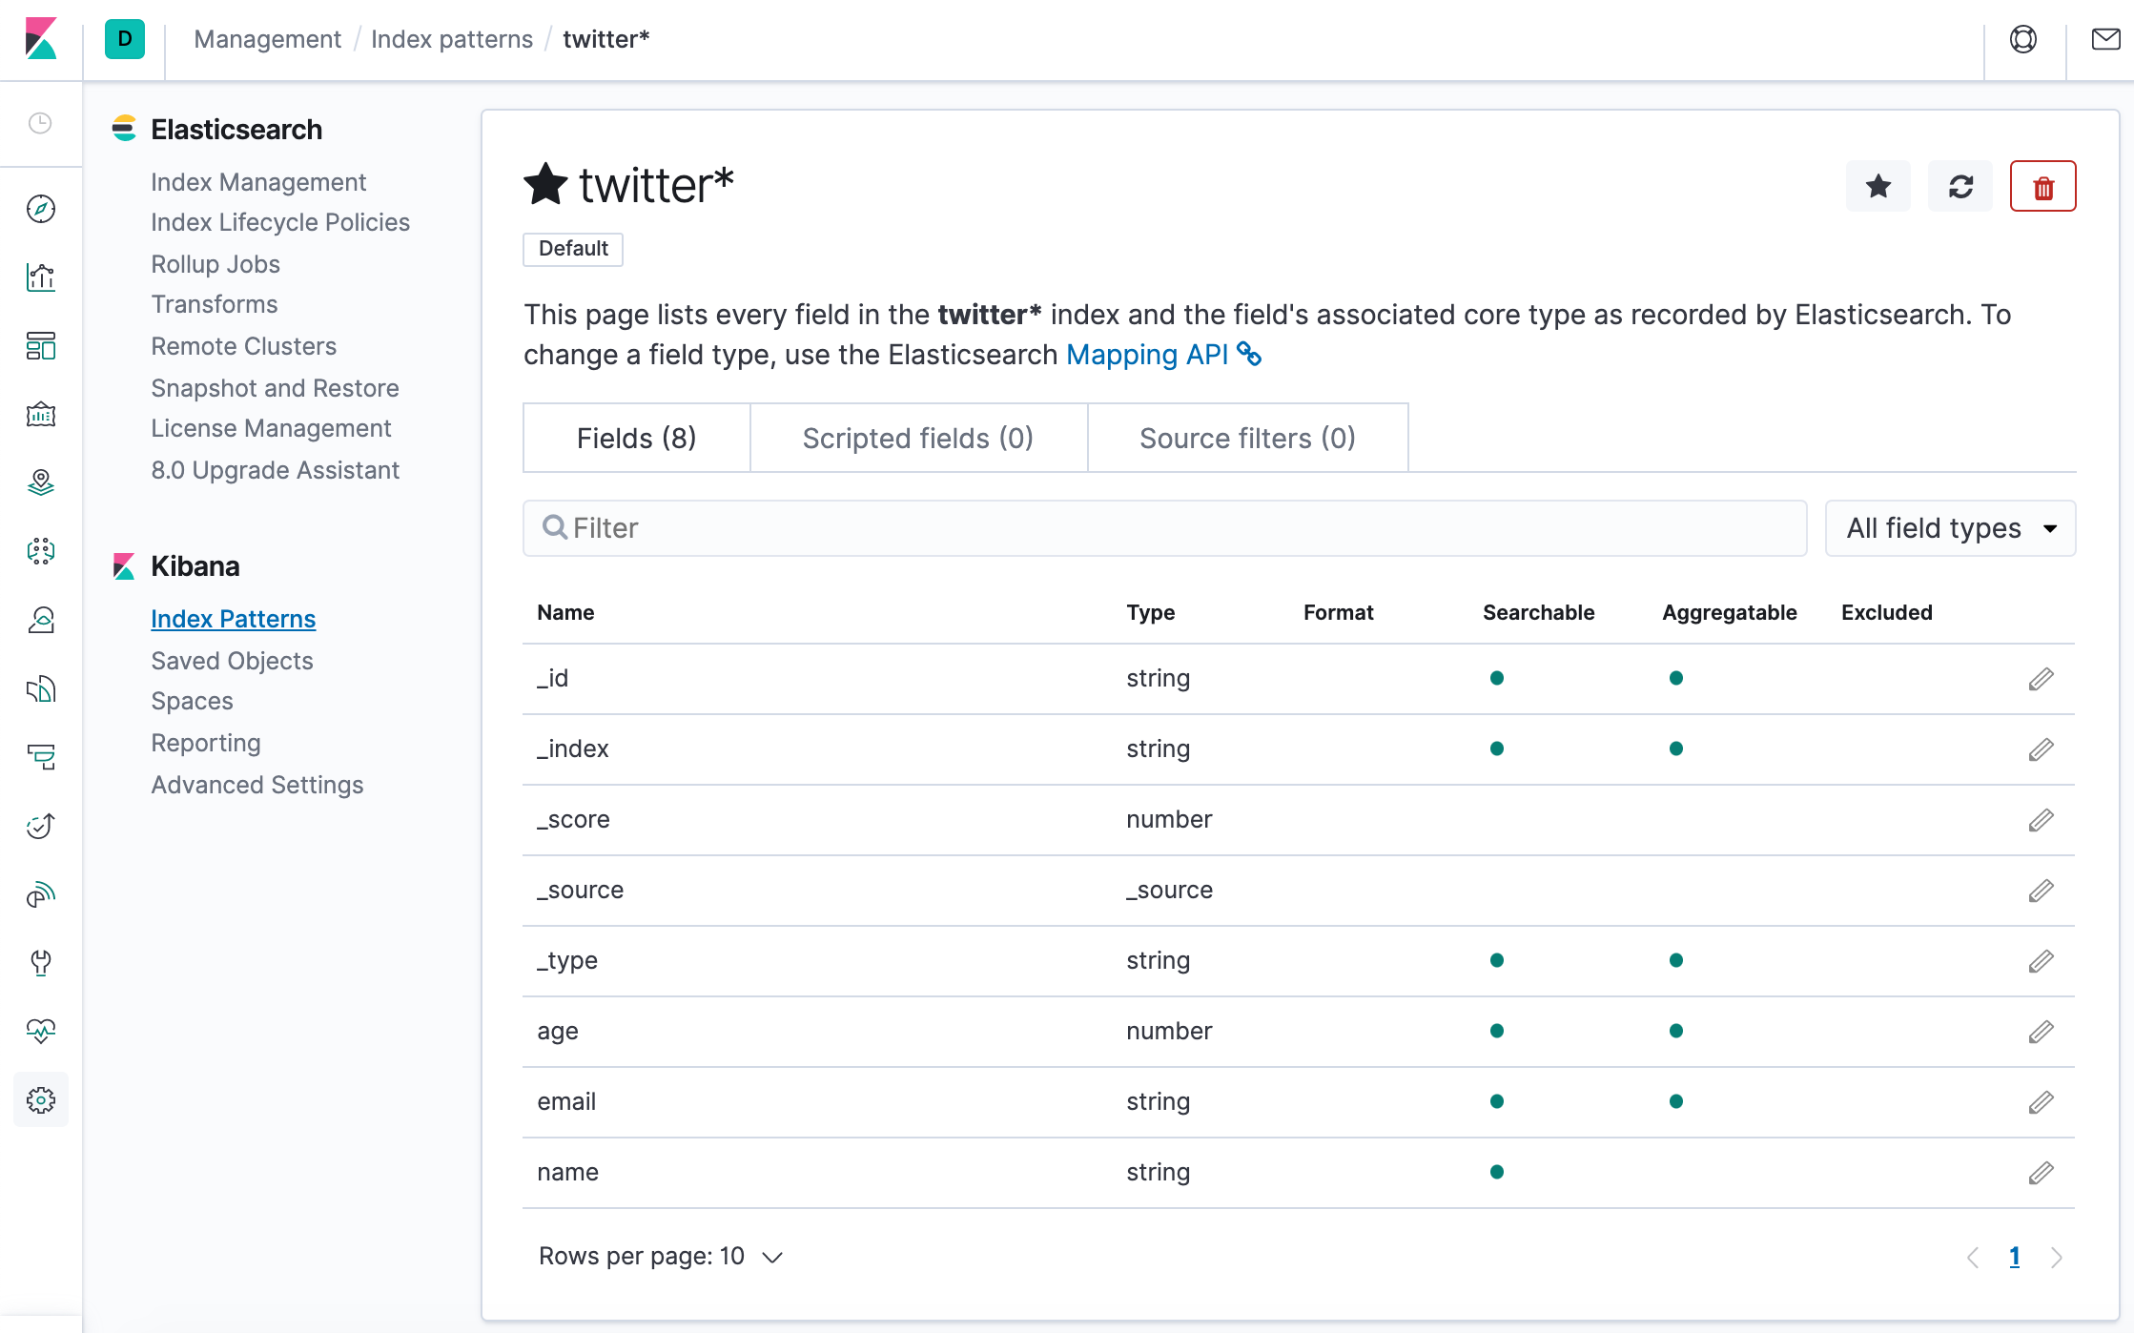Select the Scripted fields tab
Viewport: 2134px width, 1333px height.
pyautogui.click(x=918, y=438)
